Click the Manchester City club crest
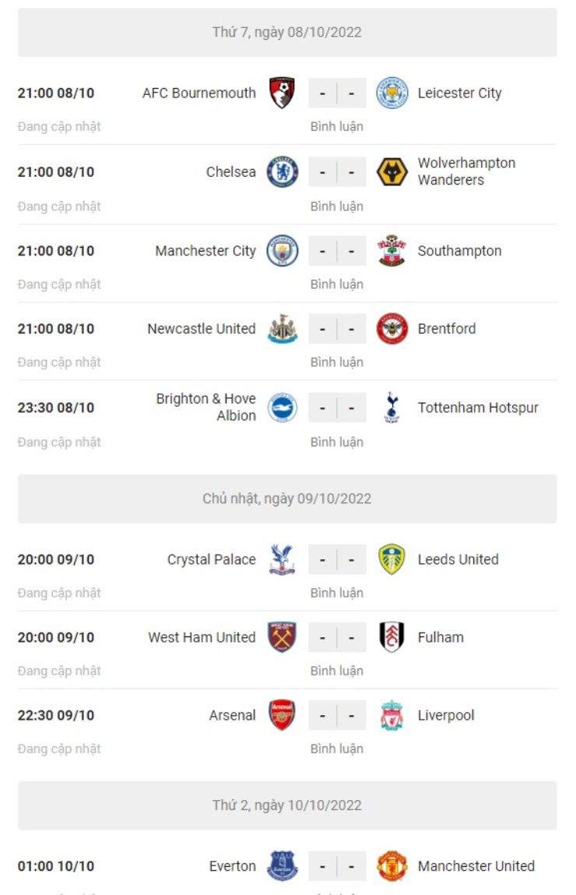Image resolution: width=576 pixels, height=895 pixels. (282, 251)
